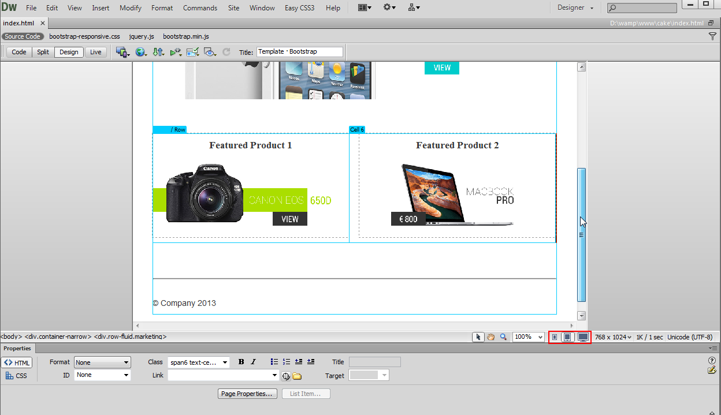Open the Format dropdown
Image resolution: width=721 pixels, height=415 pixels.
[102, 362]
